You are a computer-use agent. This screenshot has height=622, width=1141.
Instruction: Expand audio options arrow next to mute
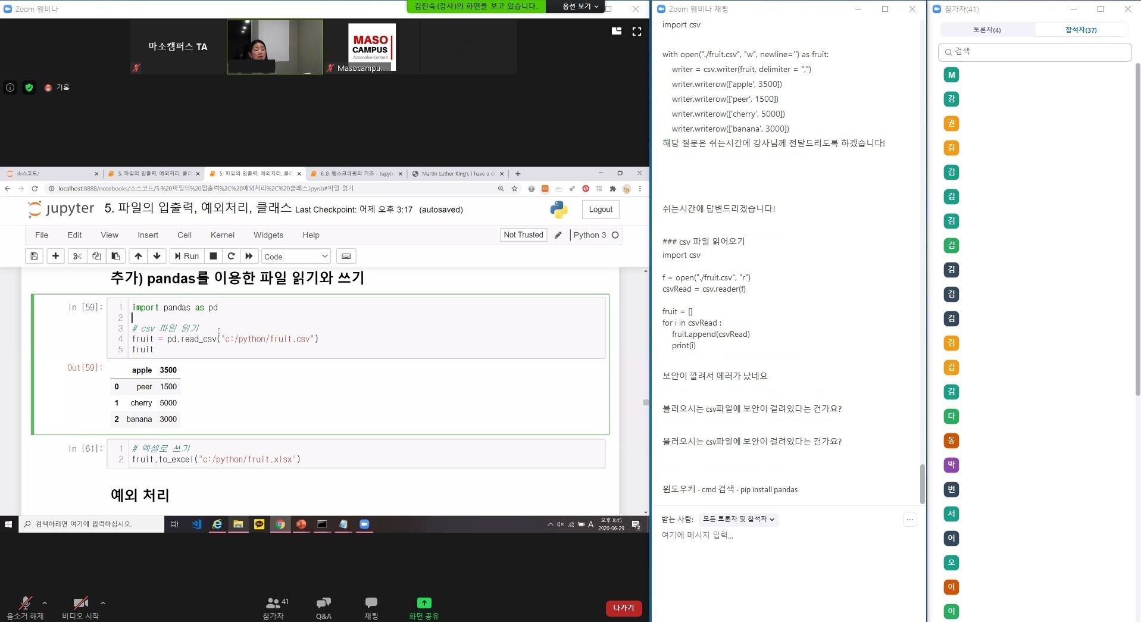point(45,603)
